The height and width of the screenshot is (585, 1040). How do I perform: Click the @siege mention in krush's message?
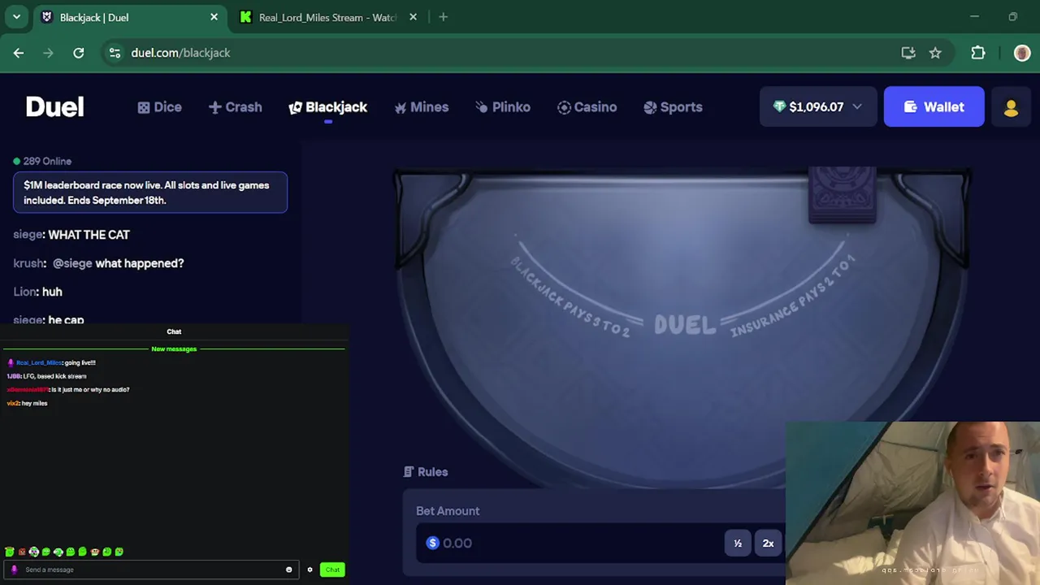(x=72, y=263)
